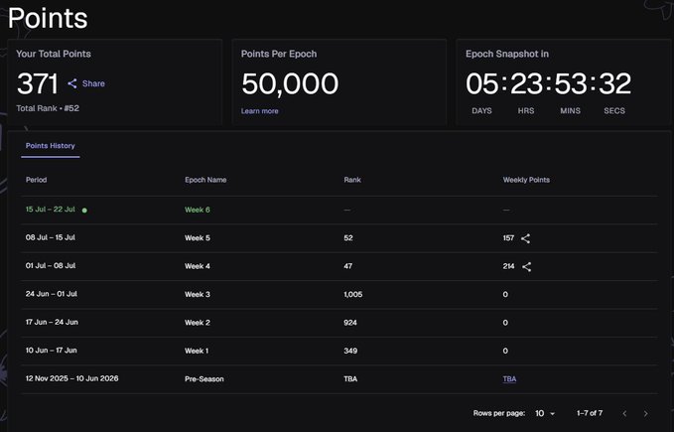Click the rank value 924
Image resolution: width=674 pixels, height=432 pixels.
(350, 323)
